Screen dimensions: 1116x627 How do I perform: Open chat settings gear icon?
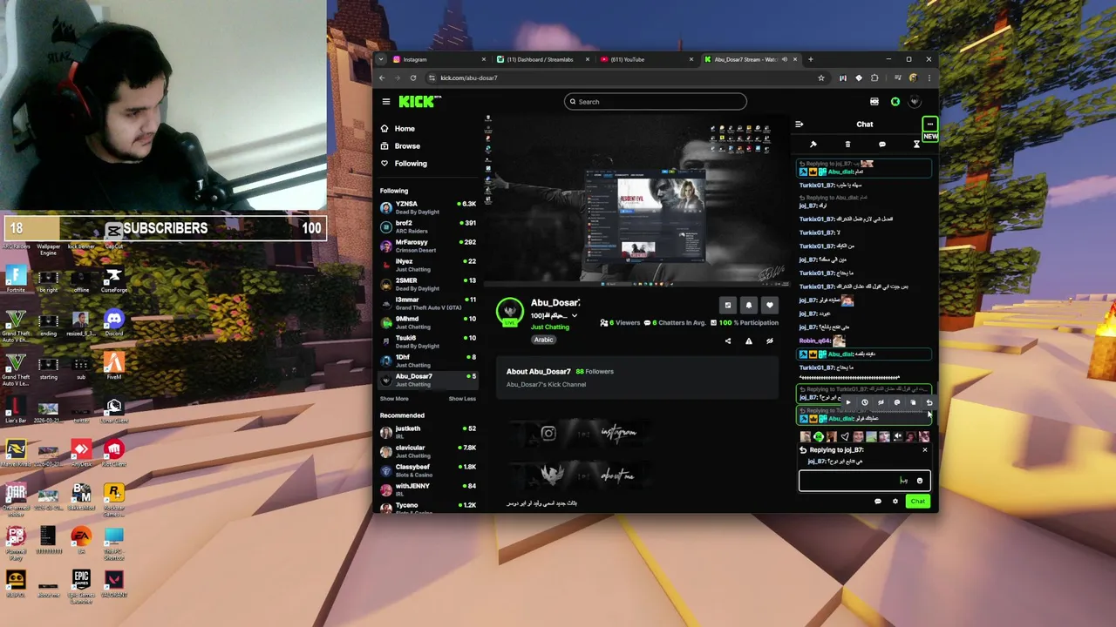pyautogui.click(x=895, y=502)
